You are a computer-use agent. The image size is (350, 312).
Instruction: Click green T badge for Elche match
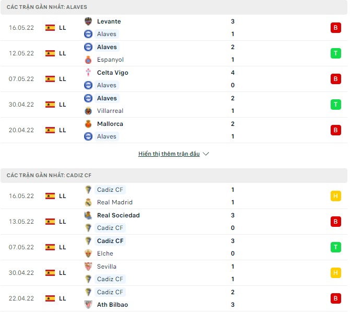click(335, 247)
